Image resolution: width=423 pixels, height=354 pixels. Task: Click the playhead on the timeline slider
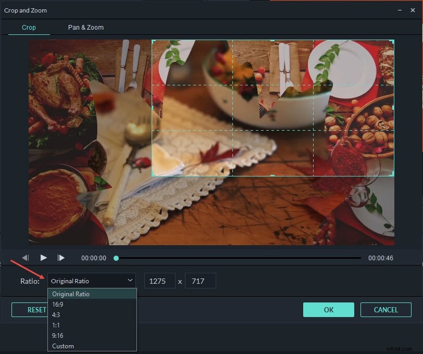116,257
